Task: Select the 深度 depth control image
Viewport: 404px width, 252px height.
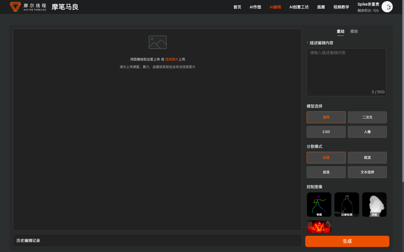Action: (374, 204)
